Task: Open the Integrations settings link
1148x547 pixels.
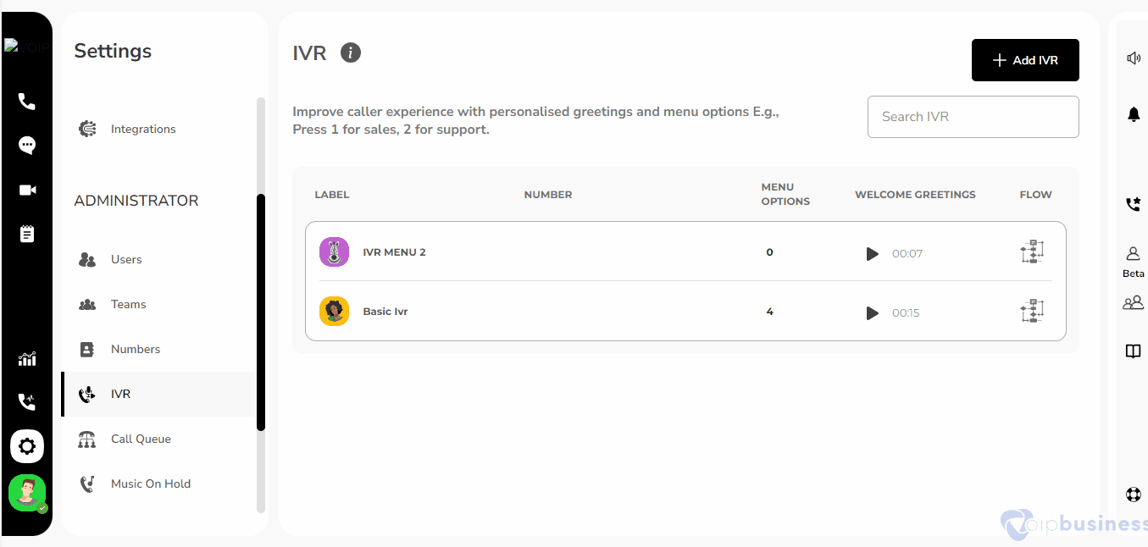Action: (143, 129)
